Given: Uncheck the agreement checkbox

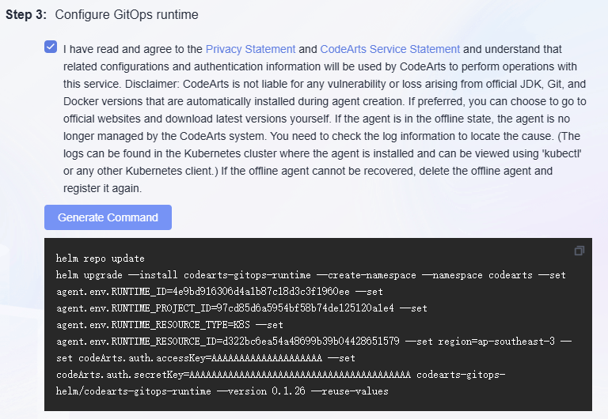Looking at the screenshot, I should click(x=51, y=47).
